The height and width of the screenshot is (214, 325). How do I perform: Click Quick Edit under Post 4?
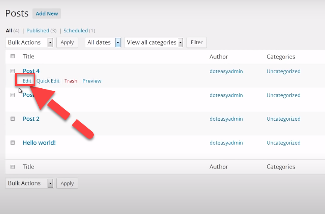48,81
